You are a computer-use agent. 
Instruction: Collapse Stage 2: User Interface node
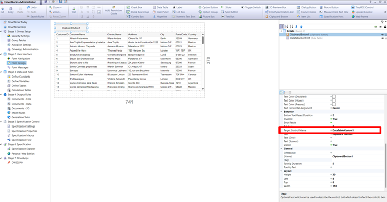[1, 54]
